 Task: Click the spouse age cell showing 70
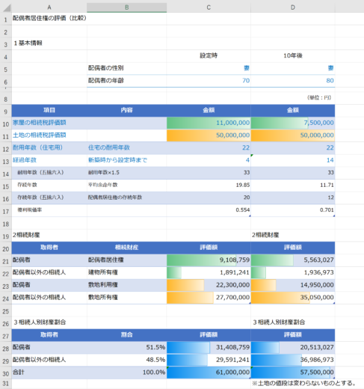tap(209, 81)
